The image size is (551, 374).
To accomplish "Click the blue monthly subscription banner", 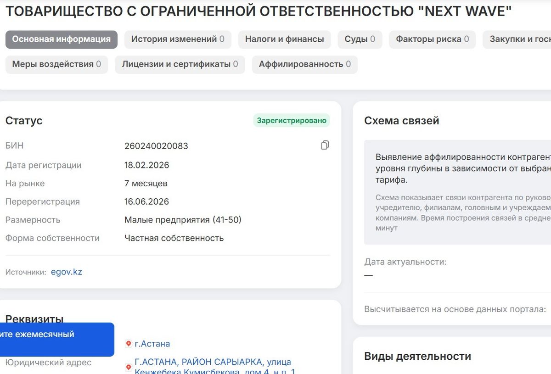I will (x=56, y=340).
